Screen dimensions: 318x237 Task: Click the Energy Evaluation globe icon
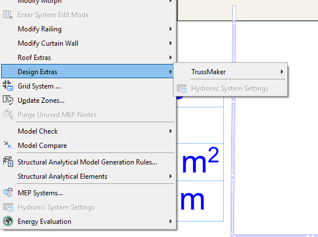point(8,221)
